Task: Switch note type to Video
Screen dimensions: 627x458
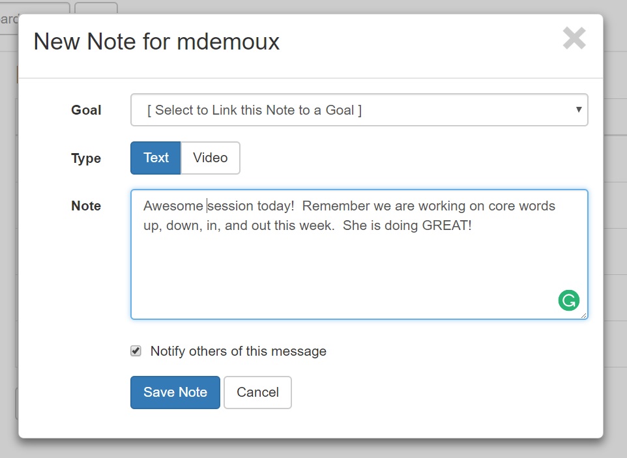Action: tap(210, 158)
